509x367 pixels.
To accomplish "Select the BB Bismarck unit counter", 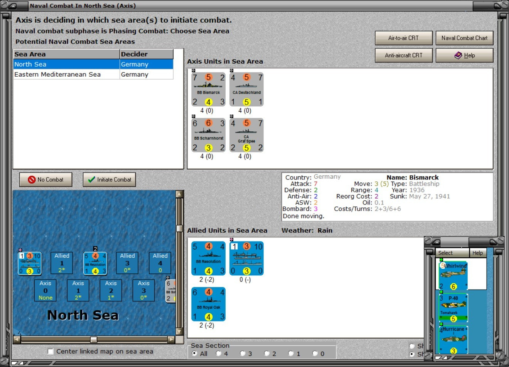I will click(x=209, y=89).
